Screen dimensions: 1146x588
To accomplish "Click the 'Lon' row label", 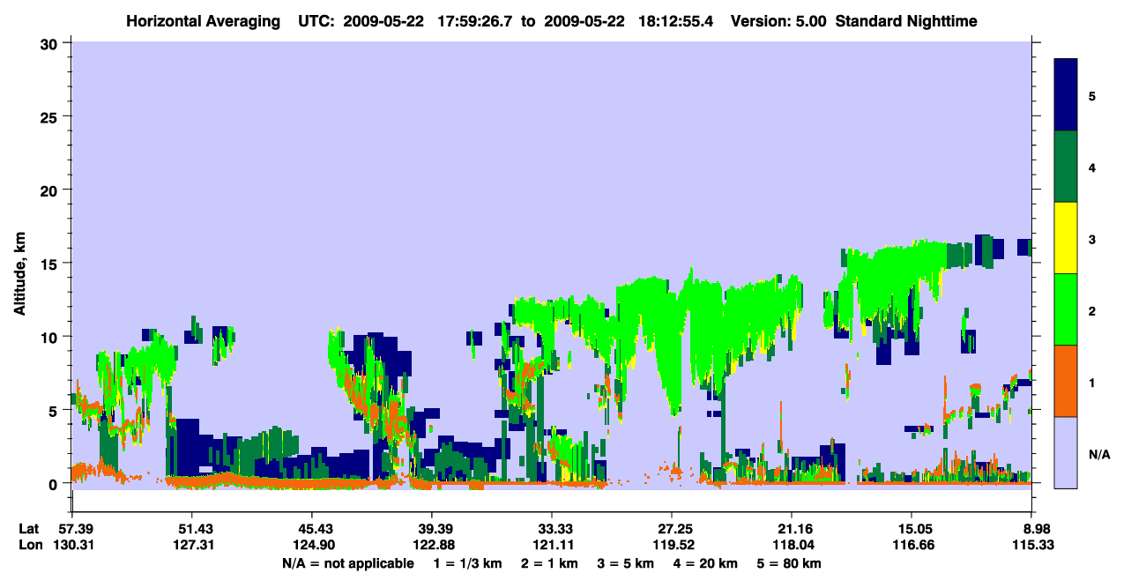I will pos(30,545).
